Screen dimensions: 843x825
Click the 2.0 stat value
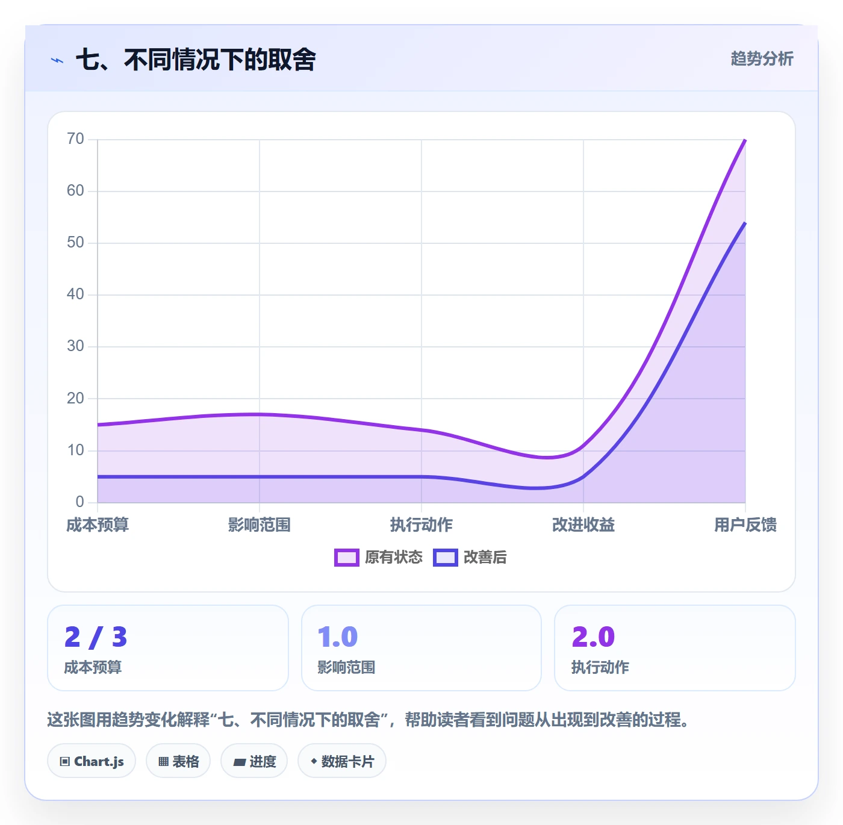pyautogui.click(x=593, y=637)
